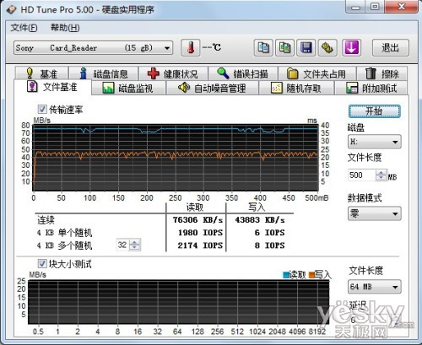Click the thermometer temperature icon
The width and height of the screenshot is (422, 345).
(191, 47)
